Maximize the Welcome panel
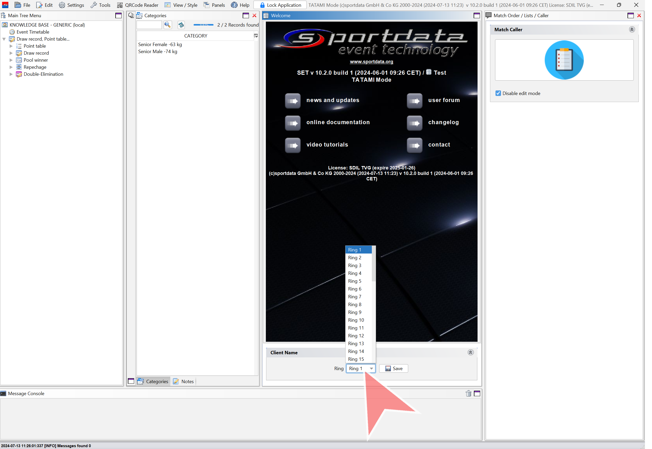652x449 pixels. [x=477, y=15]
